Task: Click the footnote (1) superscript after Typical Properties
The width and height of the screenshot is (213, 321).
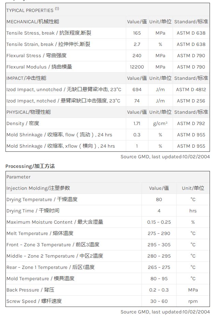Action: pyautogui.click(x=57, y=9)
